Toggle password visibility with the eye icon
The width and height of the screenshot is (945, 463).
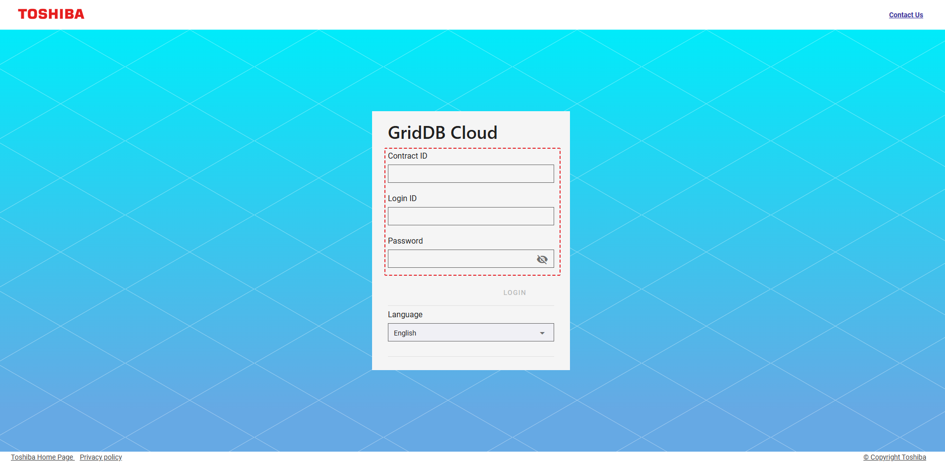tap(542, 259)
